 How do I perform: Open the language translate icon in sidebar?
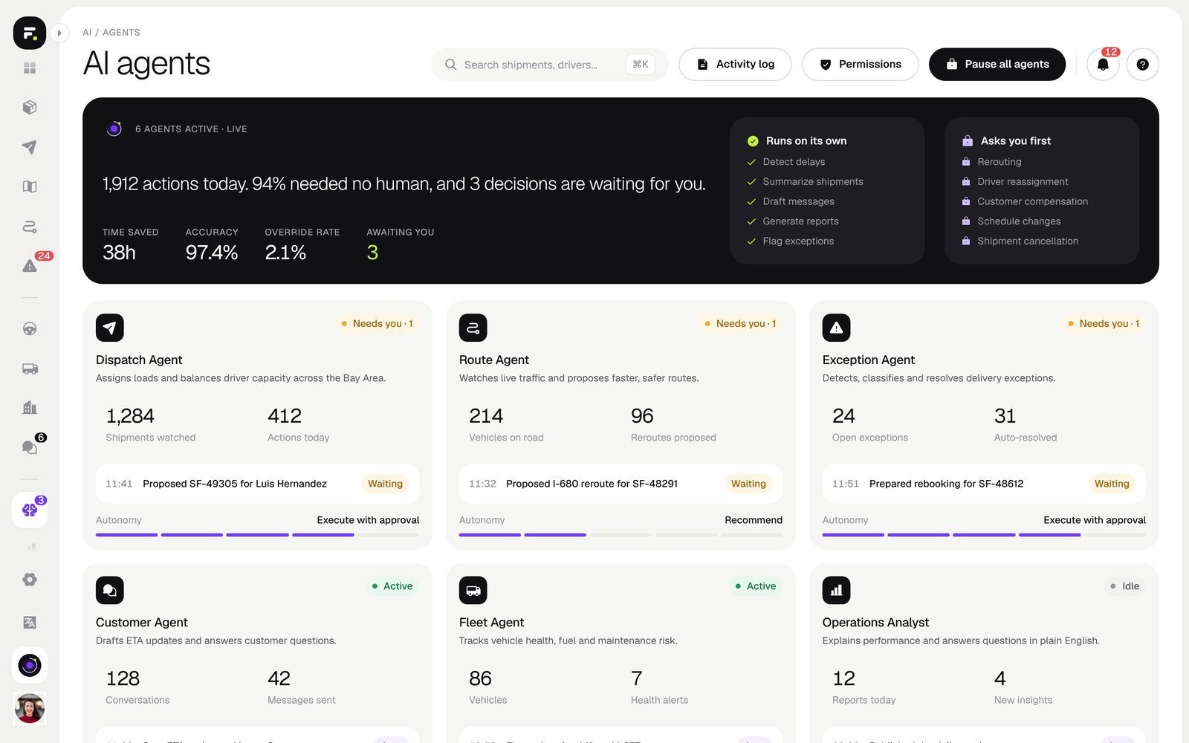30,623
